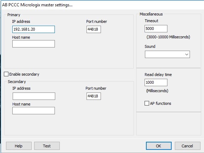
Task: Confirm settings with OK button
Action: 159,146
